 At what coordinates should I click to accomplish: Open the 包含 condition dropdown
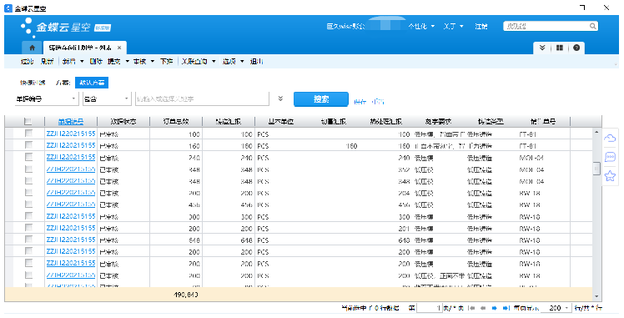click(107, 98)
